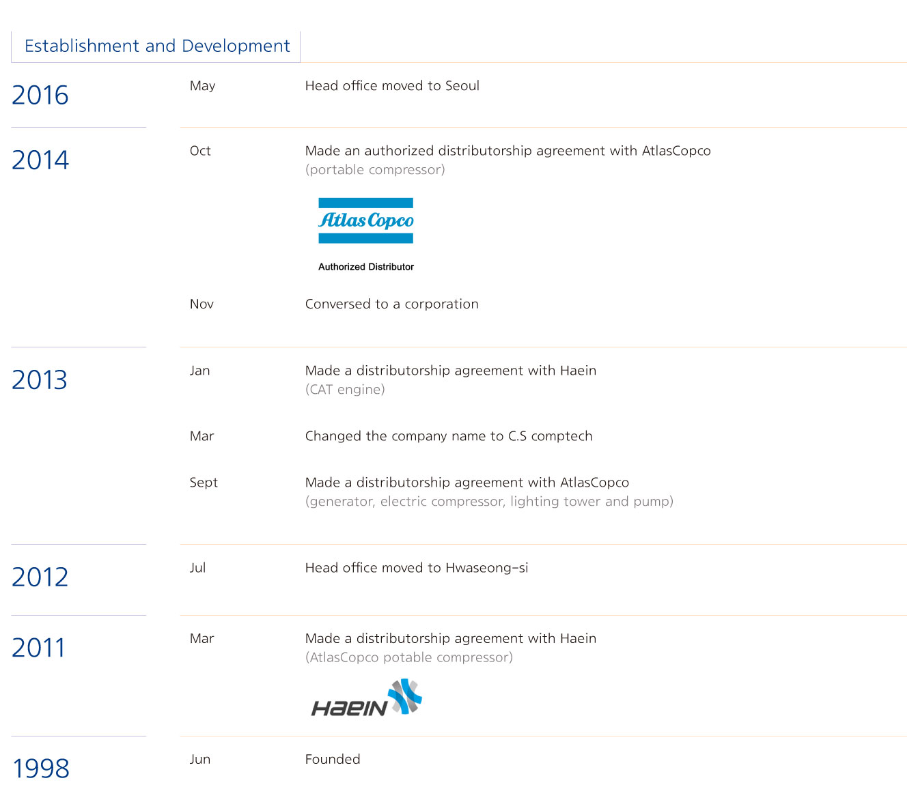
Task: Click the 'Founded' entry
Action: [x=332, y=760]
